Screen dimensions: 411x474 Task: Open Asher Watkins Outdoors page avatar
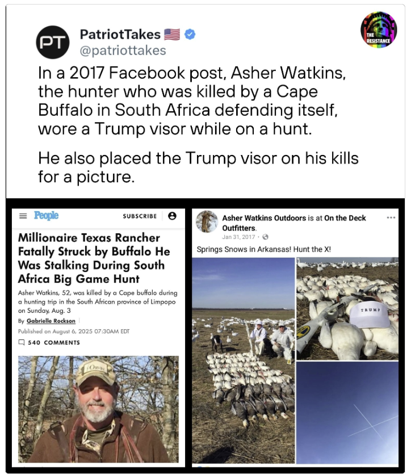coord(207,221)
